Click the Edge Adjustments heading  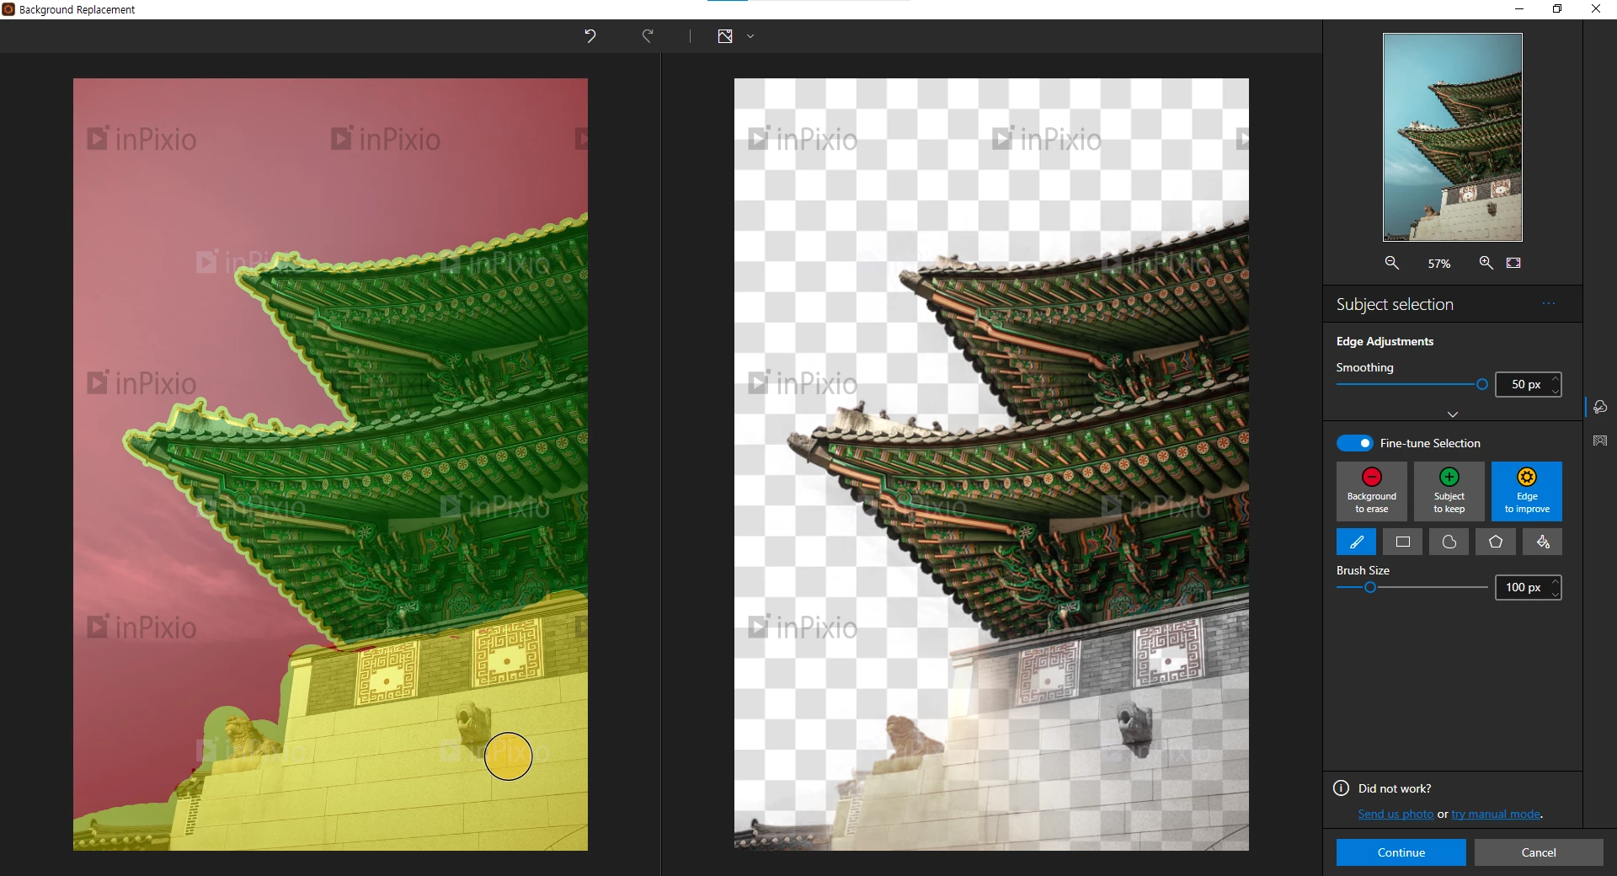click(1385, 341)
